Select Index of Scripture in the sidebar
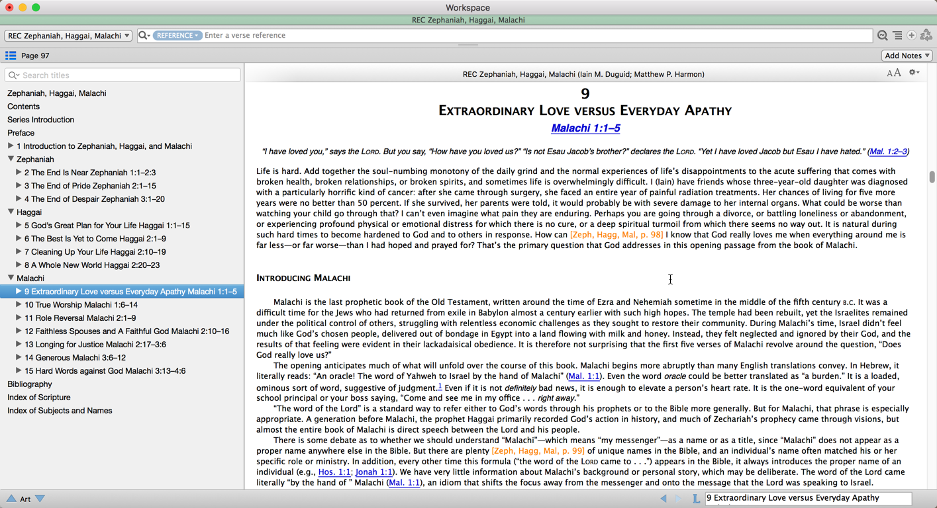Image resolution: width=937 pixels, height=508 pixels. [38, 398]
